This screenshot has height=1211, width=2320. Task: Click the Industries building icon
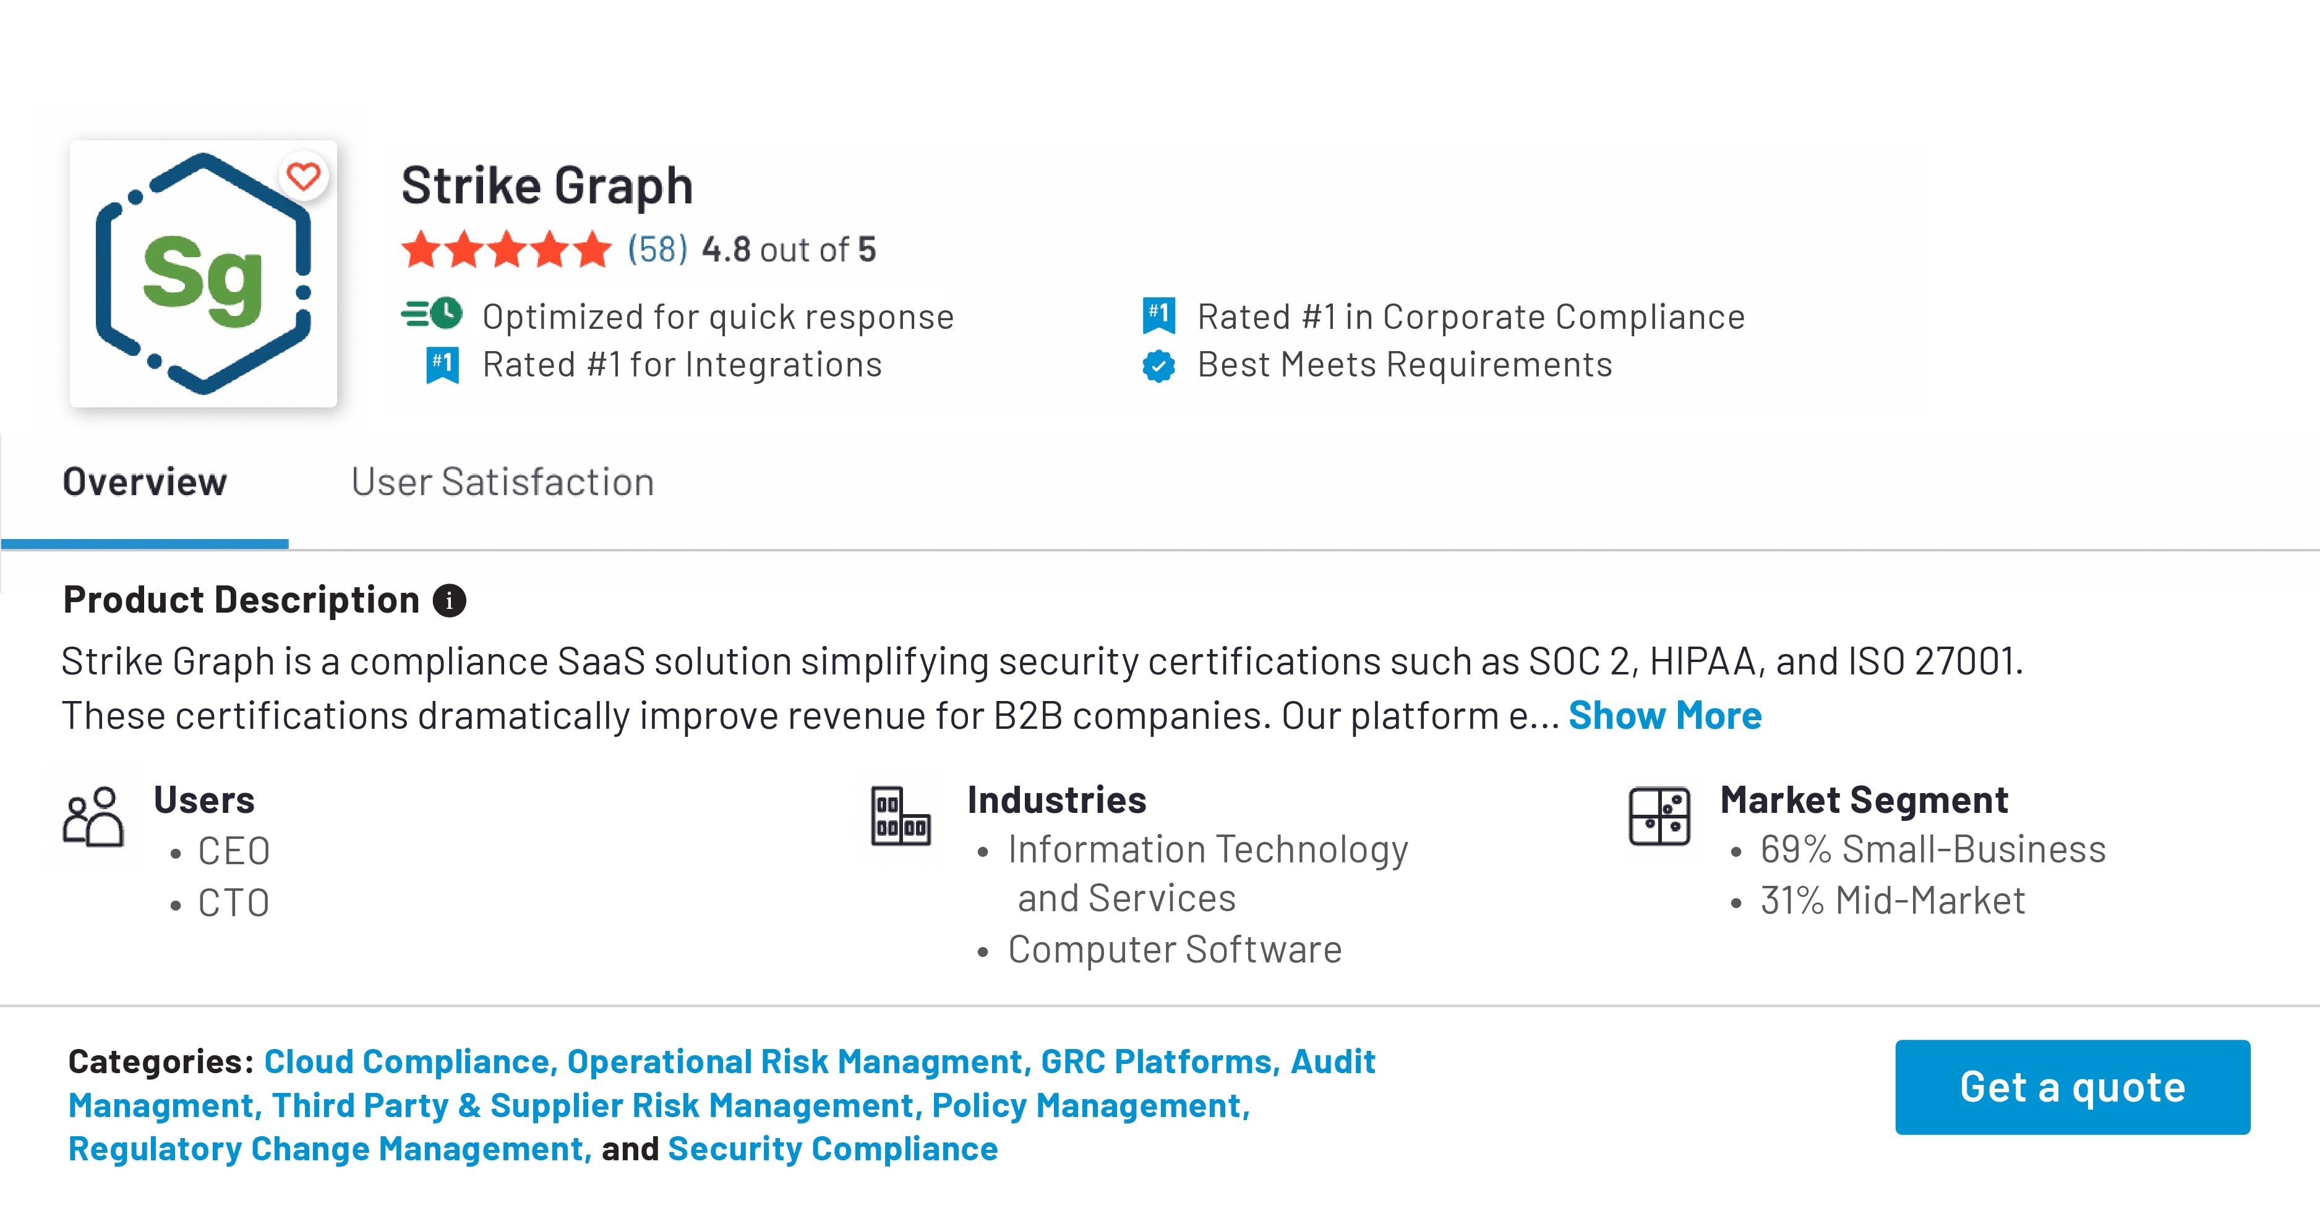point(900,817)
